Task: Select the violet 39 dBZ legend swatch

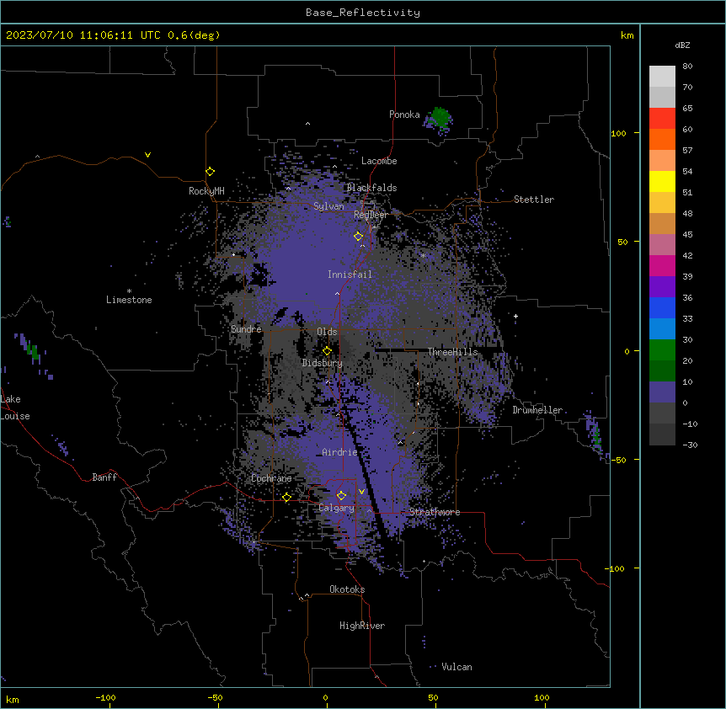Action: pyautogui.click(x=662, y=286)
